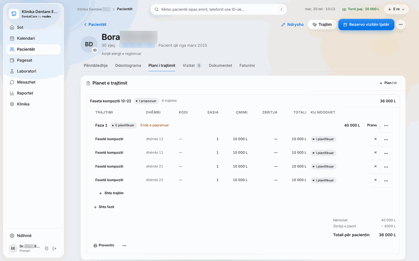This screenshot has width=419, height=261.
Task: Click Rezervo vizitën tjetër button
Action: click(x=366, y=25)
